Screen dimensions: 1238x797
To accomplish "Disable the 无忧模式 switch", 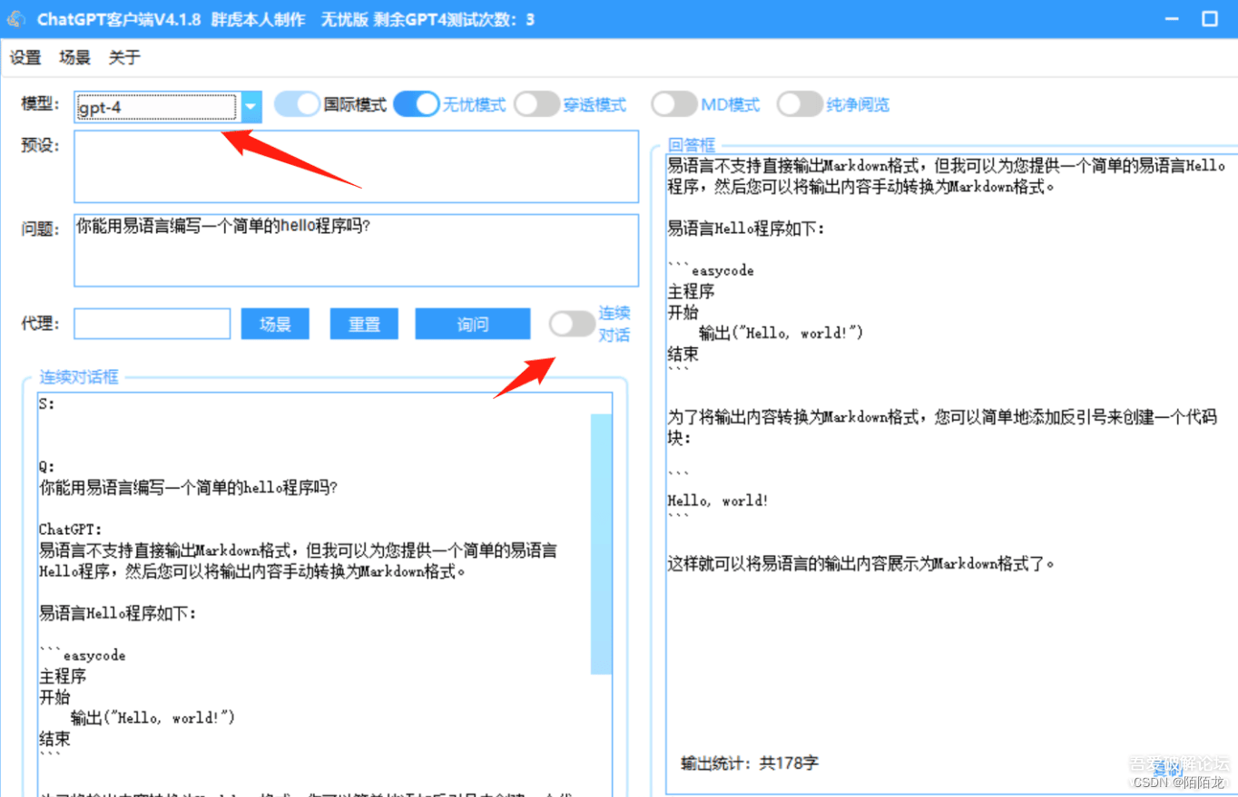I will click(x=417, y=104).
